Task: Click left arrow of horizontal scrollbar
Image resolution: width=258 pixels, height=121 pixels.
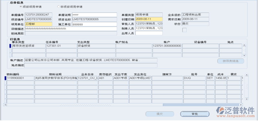Action: pos(5,105)
